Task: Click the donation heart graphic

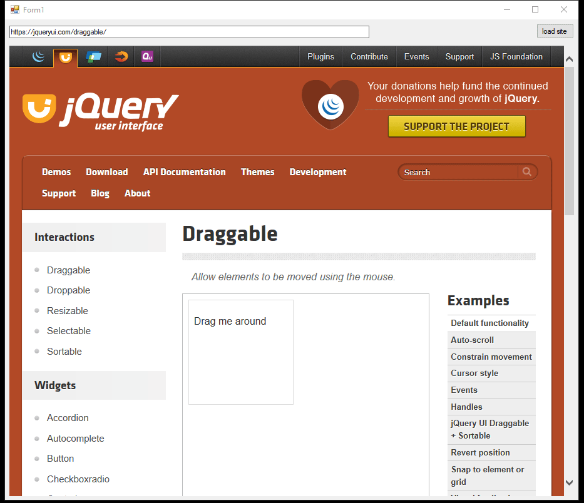Action: 330,103
